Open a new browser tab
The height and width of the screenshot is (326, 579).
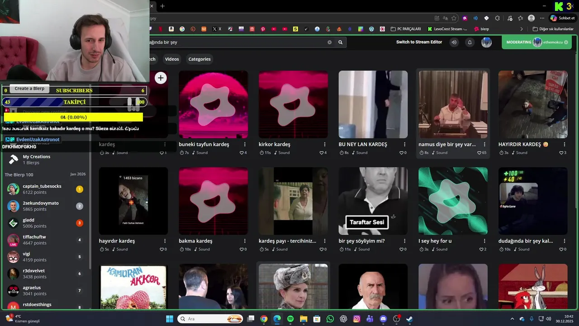point(162,6)
